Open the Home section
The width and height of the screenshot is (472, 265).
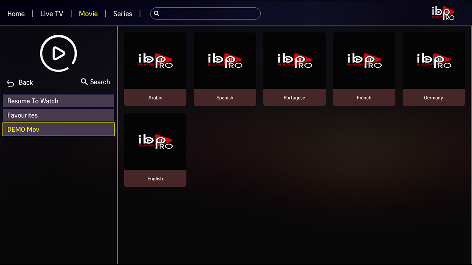tap(16, 13)
